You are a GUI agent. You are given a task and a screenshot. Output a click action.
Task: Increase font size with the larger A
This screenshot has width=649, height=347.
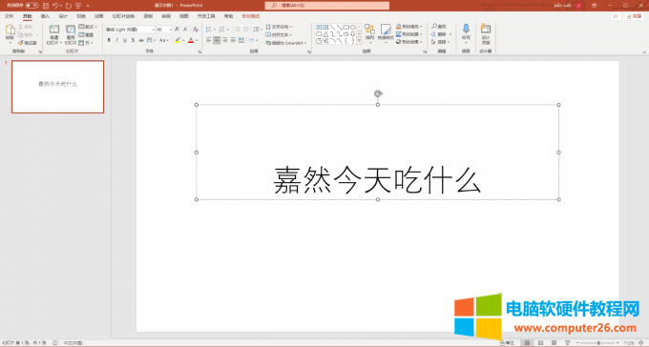178,30
